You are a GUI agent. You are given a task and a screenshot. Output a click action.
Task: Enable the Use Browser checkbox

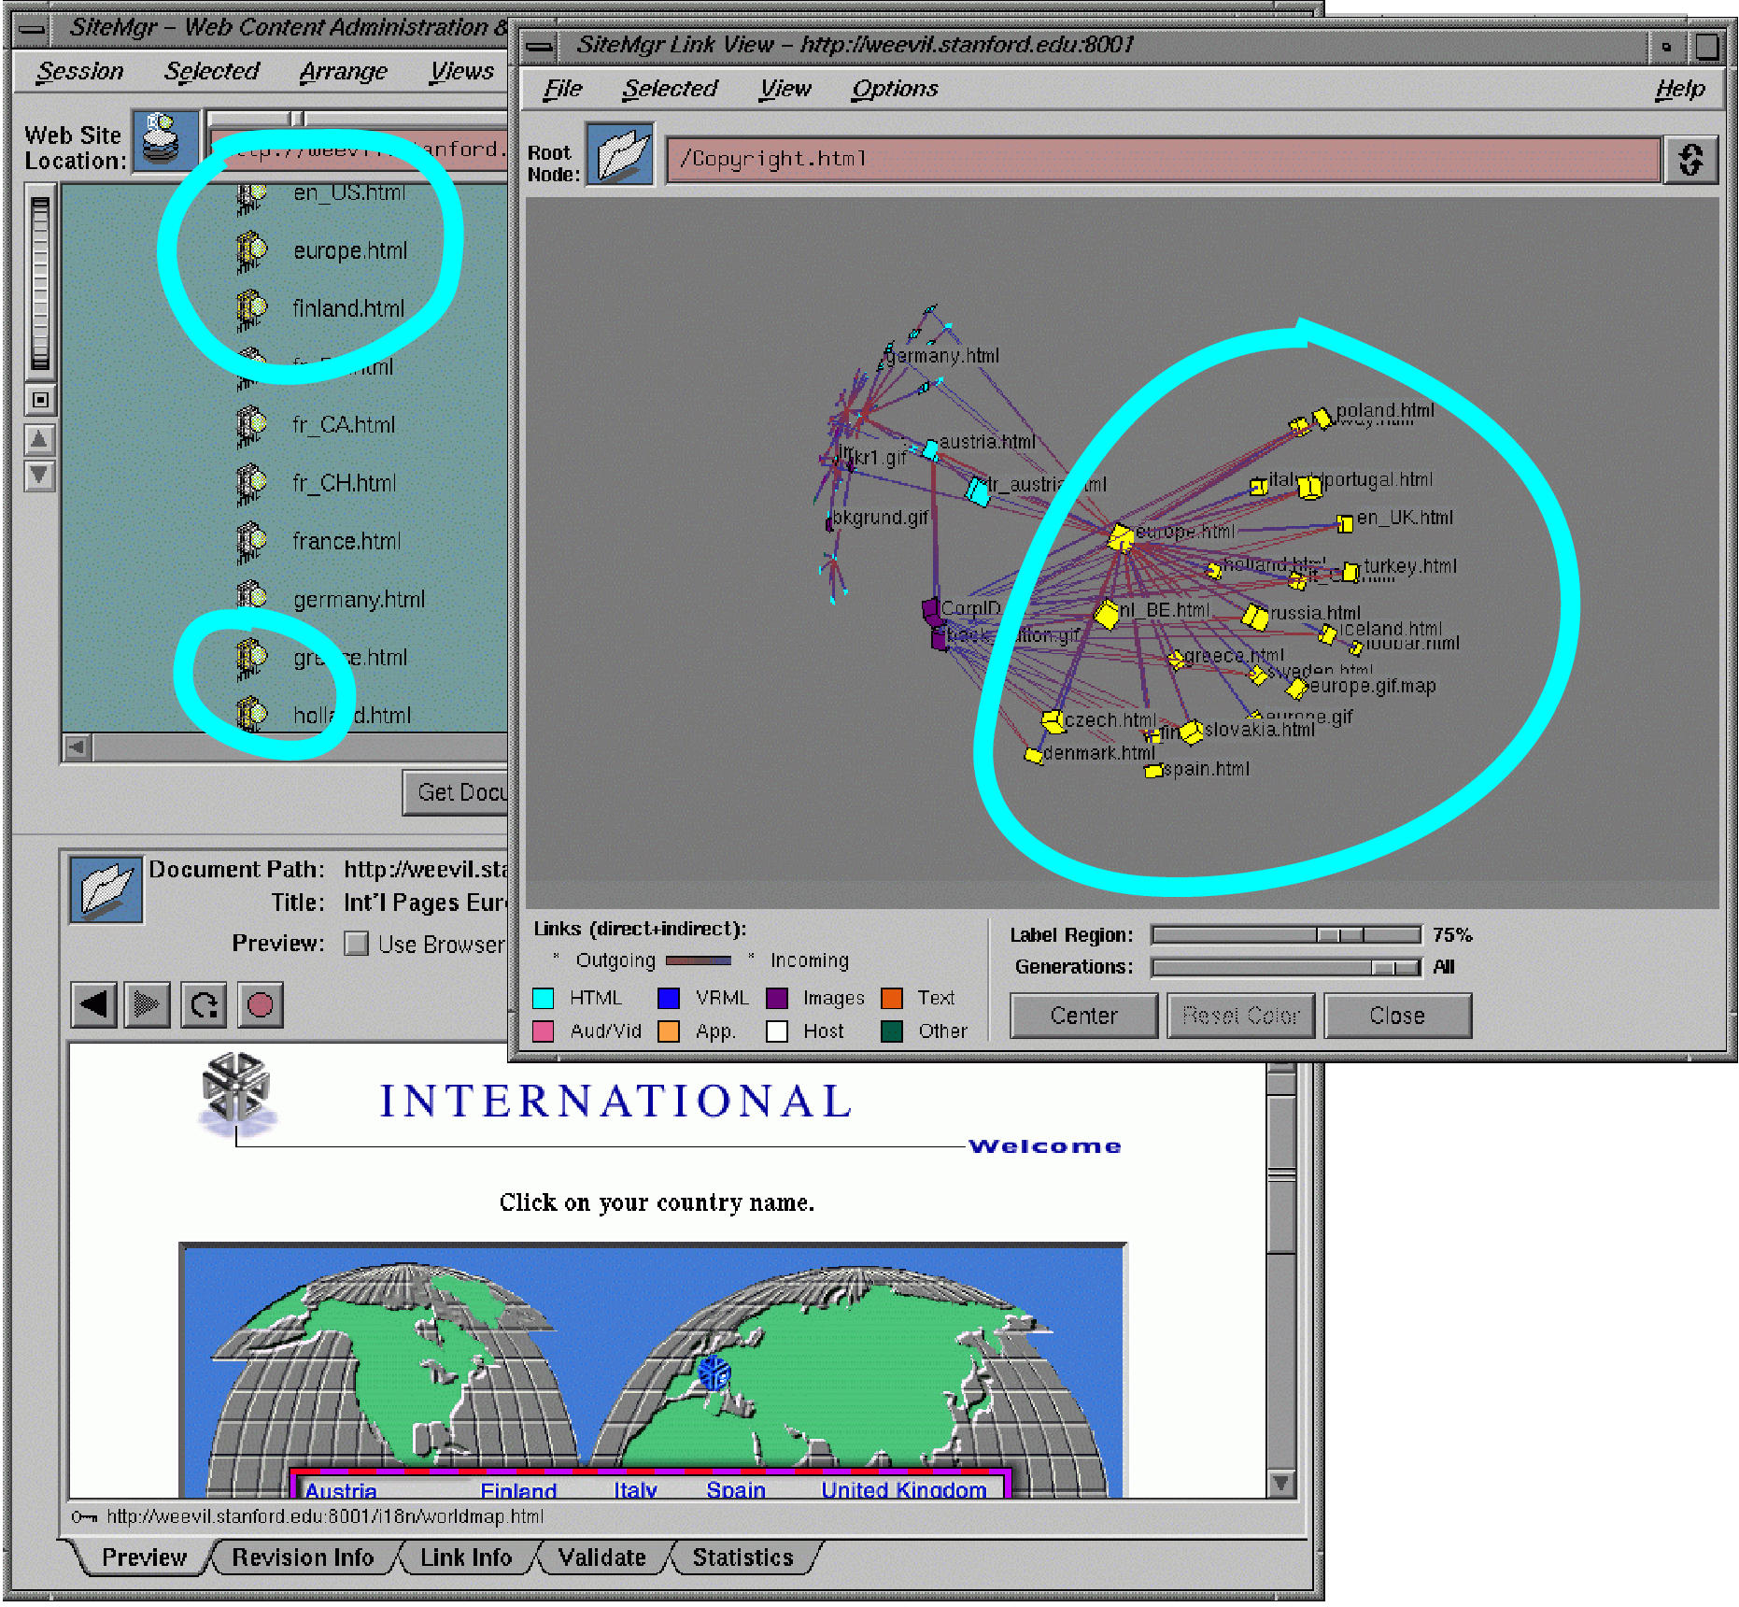pyautogui.click(x=356, y=944)
